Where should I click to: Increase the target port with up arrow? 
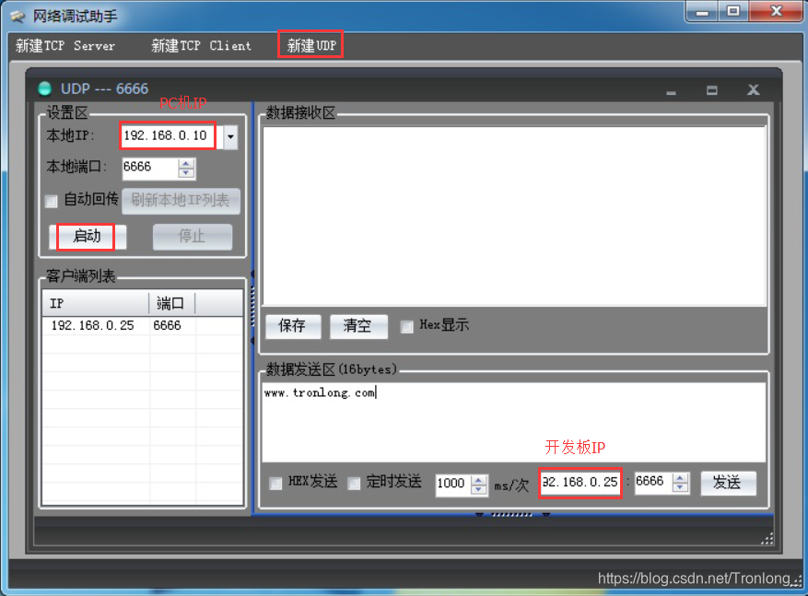coord(681,478)
